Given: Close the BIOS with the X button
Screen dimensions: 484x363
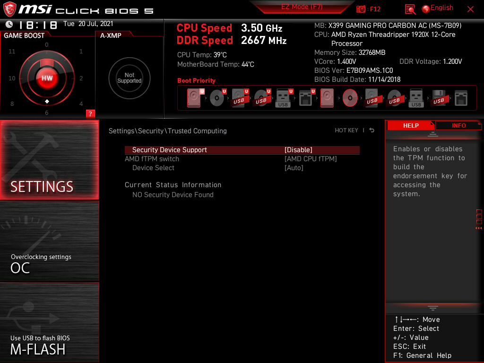Looking at the screenshot, I should (470, 9).
